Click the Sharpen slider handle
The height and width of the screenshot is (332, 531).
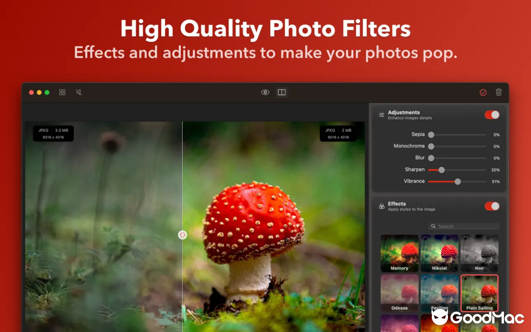click(441, 170)
